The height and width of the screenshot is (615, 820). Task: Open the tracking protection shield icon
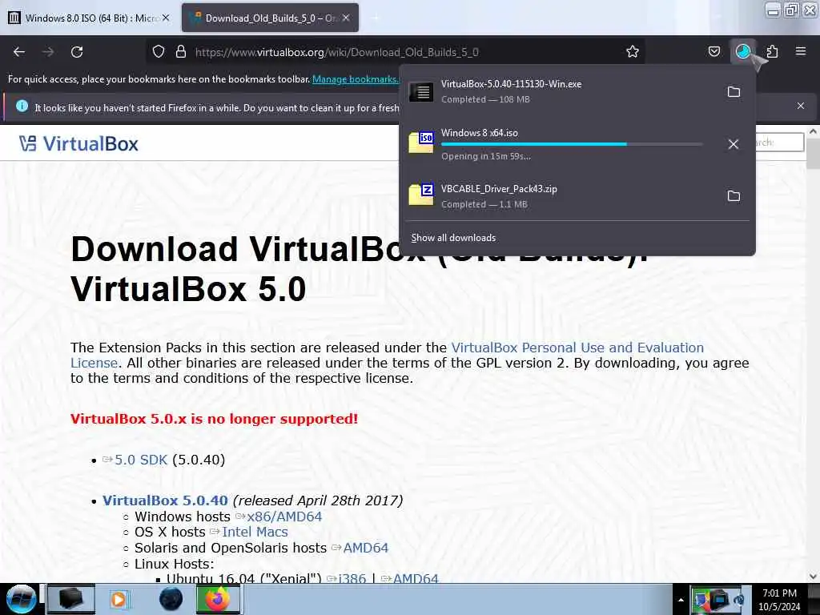tap(159, 51)
